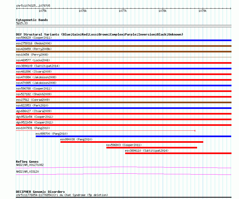Click the esv1007931 (Pang2010) red end marker
This screenshot has width=239, height=199.
click(x=195, y=131)
